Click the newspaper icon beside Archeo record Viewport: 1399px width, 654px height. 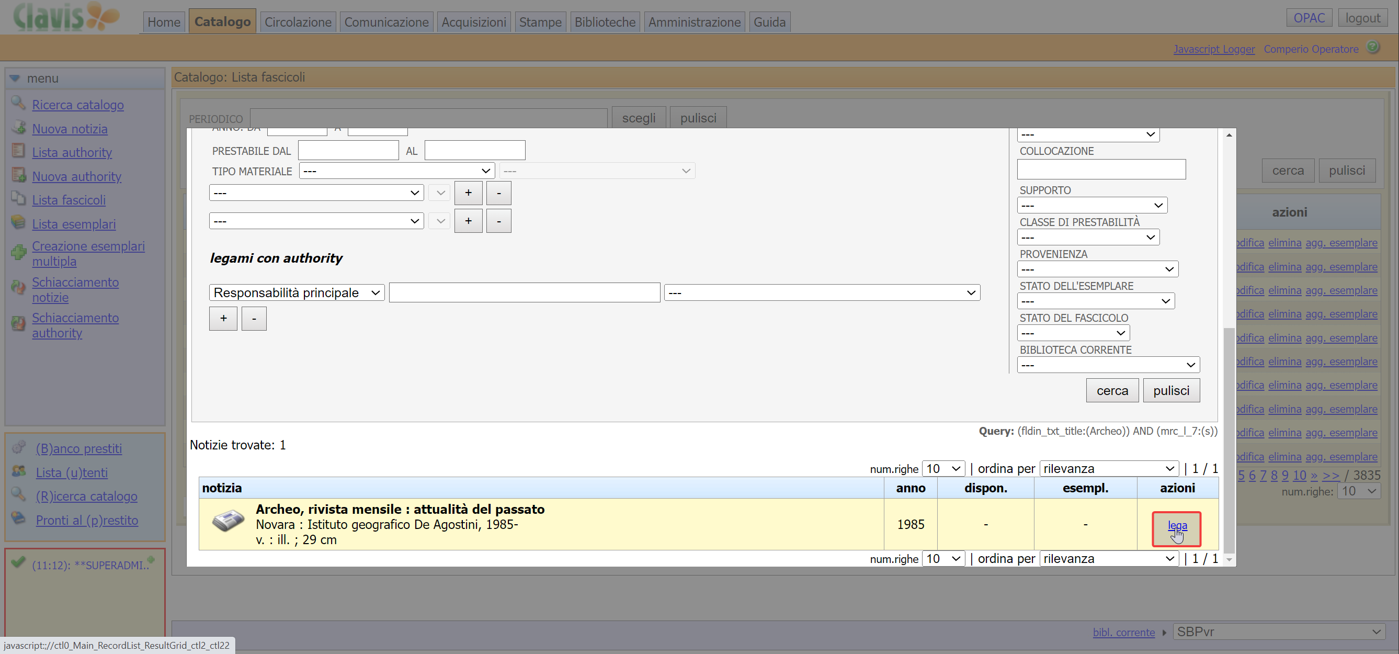coord(228,521)
